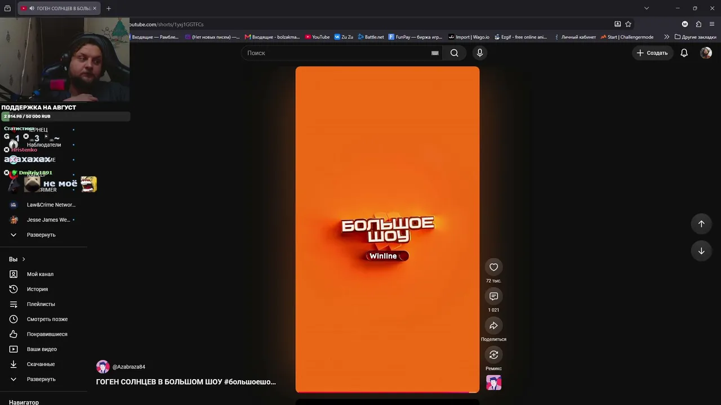The height and width of the screenshot is (405, 721).
Task: Open Понравившиеся in sidebar
Action: click(x=47, y=334)
